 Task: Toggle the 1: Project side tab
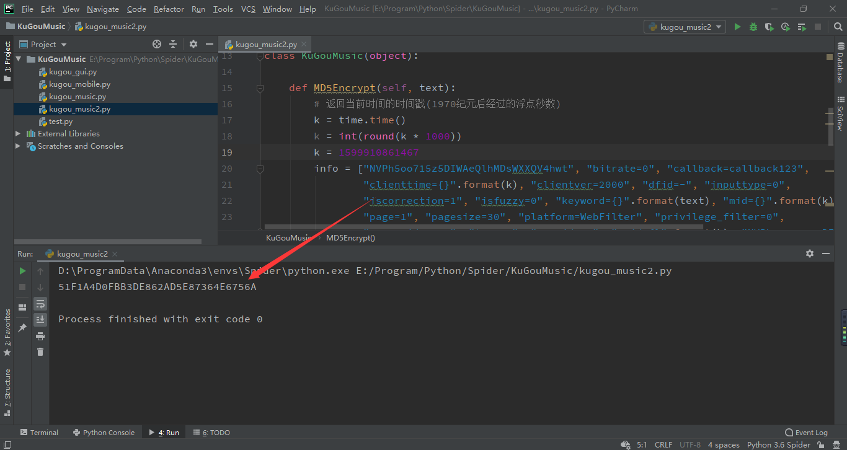[x=7, y=61]
